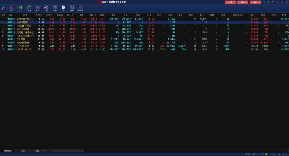Click the horizontal scrollbar left arrow
Viewport: 289px width, 156px height.
pos(51,151)
